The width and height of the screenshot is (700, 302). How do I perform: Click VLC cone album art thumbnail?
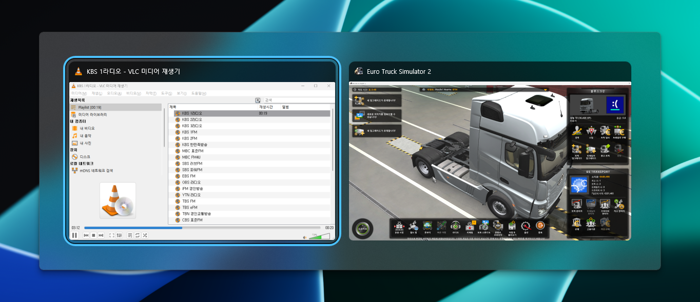[118, 200]
